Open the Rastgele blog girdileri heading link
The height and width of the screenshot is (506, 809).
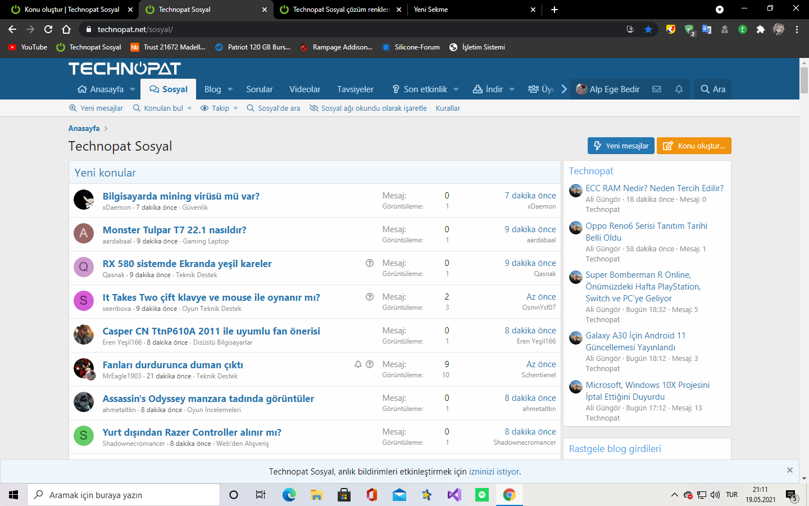click(615, 449)
